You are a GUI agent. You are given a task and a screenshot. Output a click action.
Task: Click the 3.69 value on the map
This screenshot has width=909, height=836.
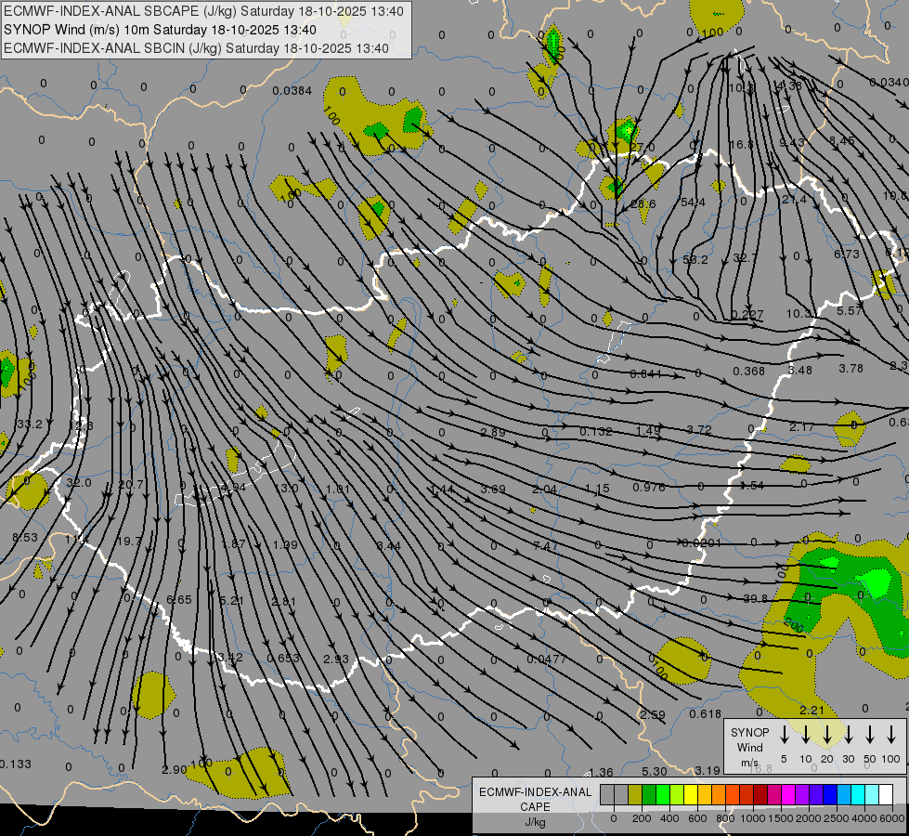(493, 490)
